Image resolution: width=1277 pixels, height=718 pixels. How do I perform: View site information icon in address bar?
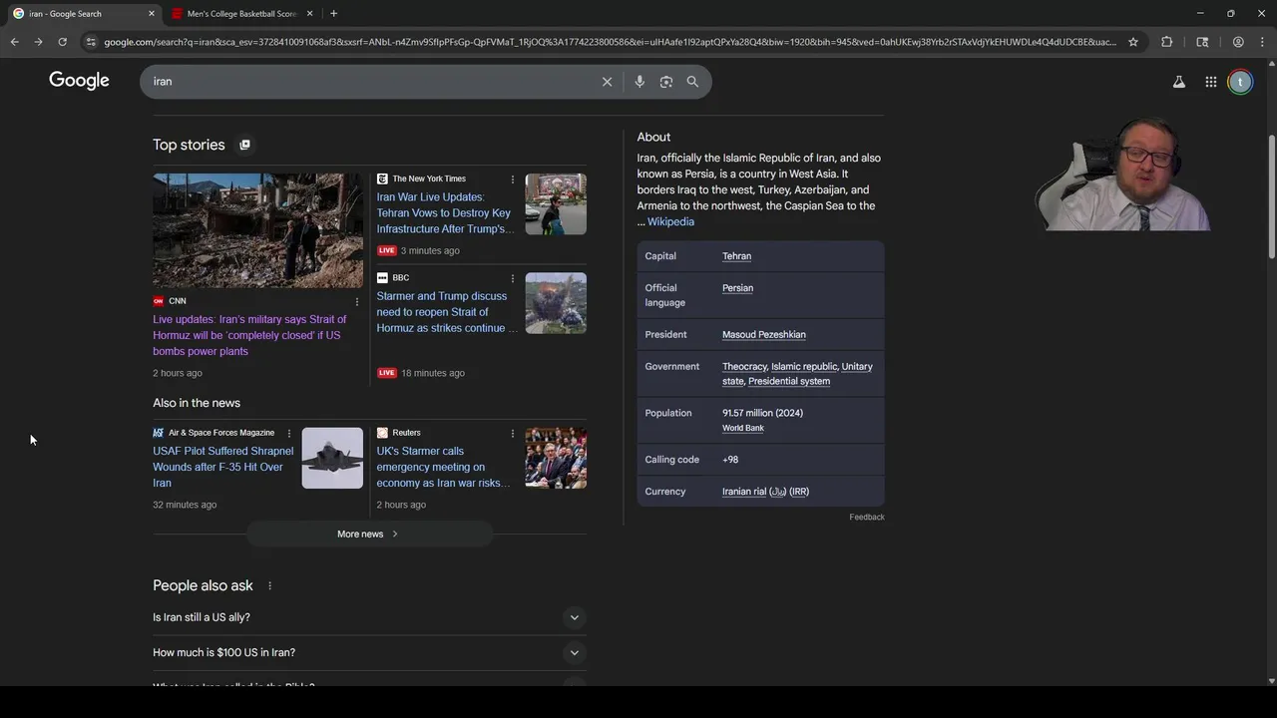pos(91,42)
